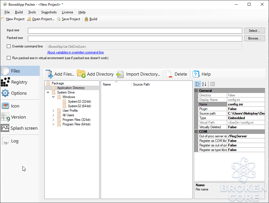Click Add Directory folder button

coord(95,74)
